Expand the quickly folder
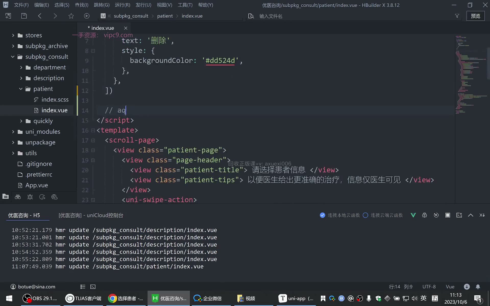490x306 pixels. point(21,121)
